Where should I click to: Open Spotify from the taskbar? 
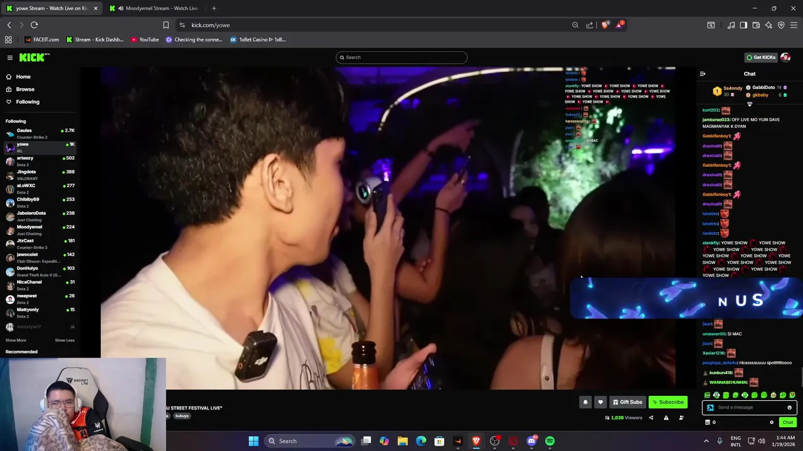550,441
